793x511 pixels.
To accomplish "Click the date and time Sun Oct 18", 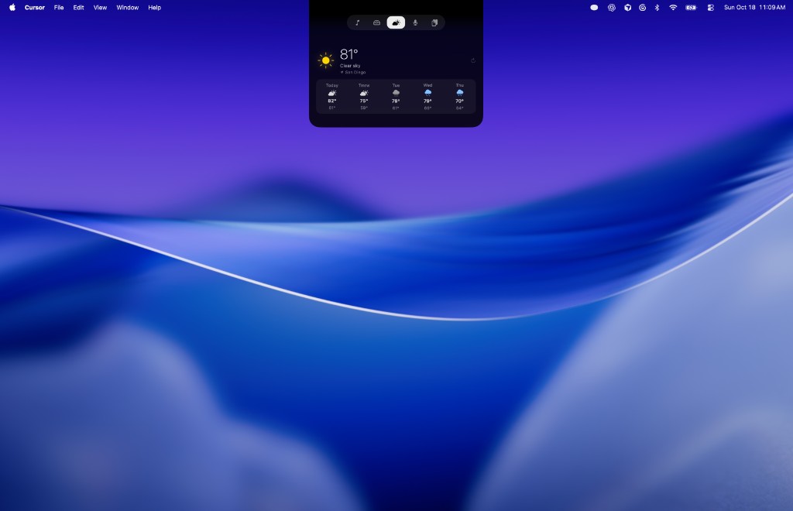I will [754, 8].
